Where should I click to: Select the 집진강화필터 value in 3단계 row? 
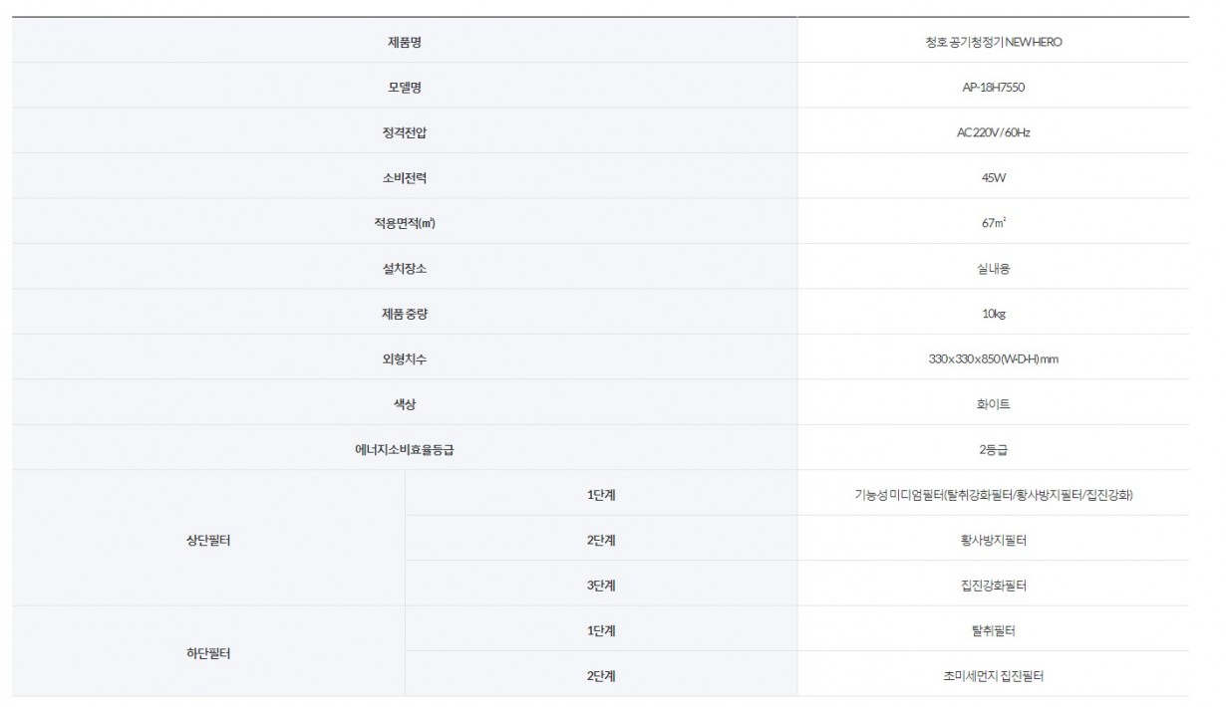[x=993, y=586]
